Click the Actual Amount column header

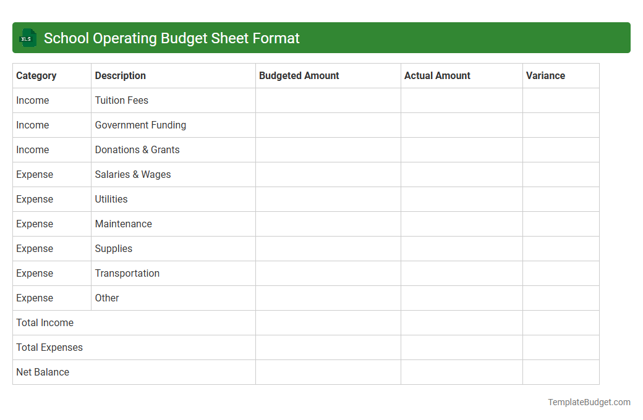(436, 75)
